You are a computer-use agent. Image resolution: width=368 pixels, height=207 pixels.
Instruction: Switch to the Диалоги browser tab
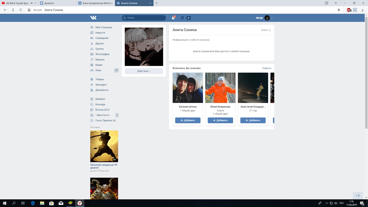(x=57, y=3)
